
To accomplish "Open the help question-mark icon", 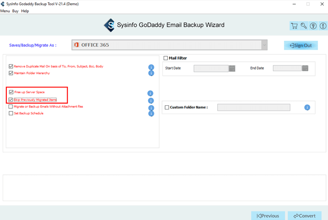I will click(x=313, y=26).
